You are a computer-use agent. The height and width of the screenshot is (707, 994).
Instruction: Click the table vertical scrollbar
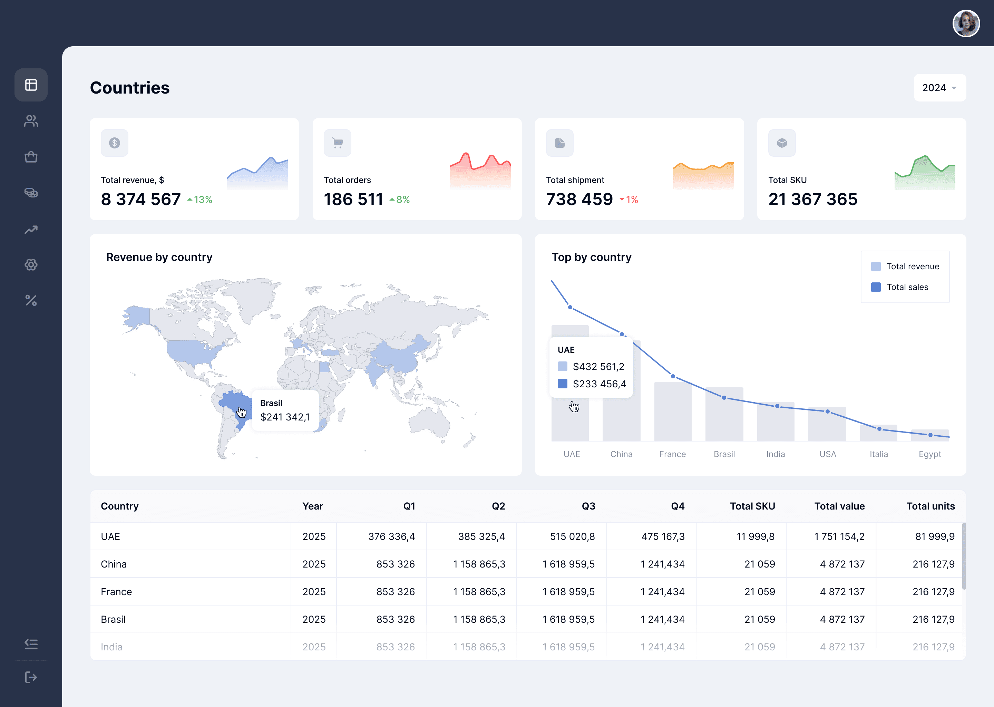tap(964, 556)
